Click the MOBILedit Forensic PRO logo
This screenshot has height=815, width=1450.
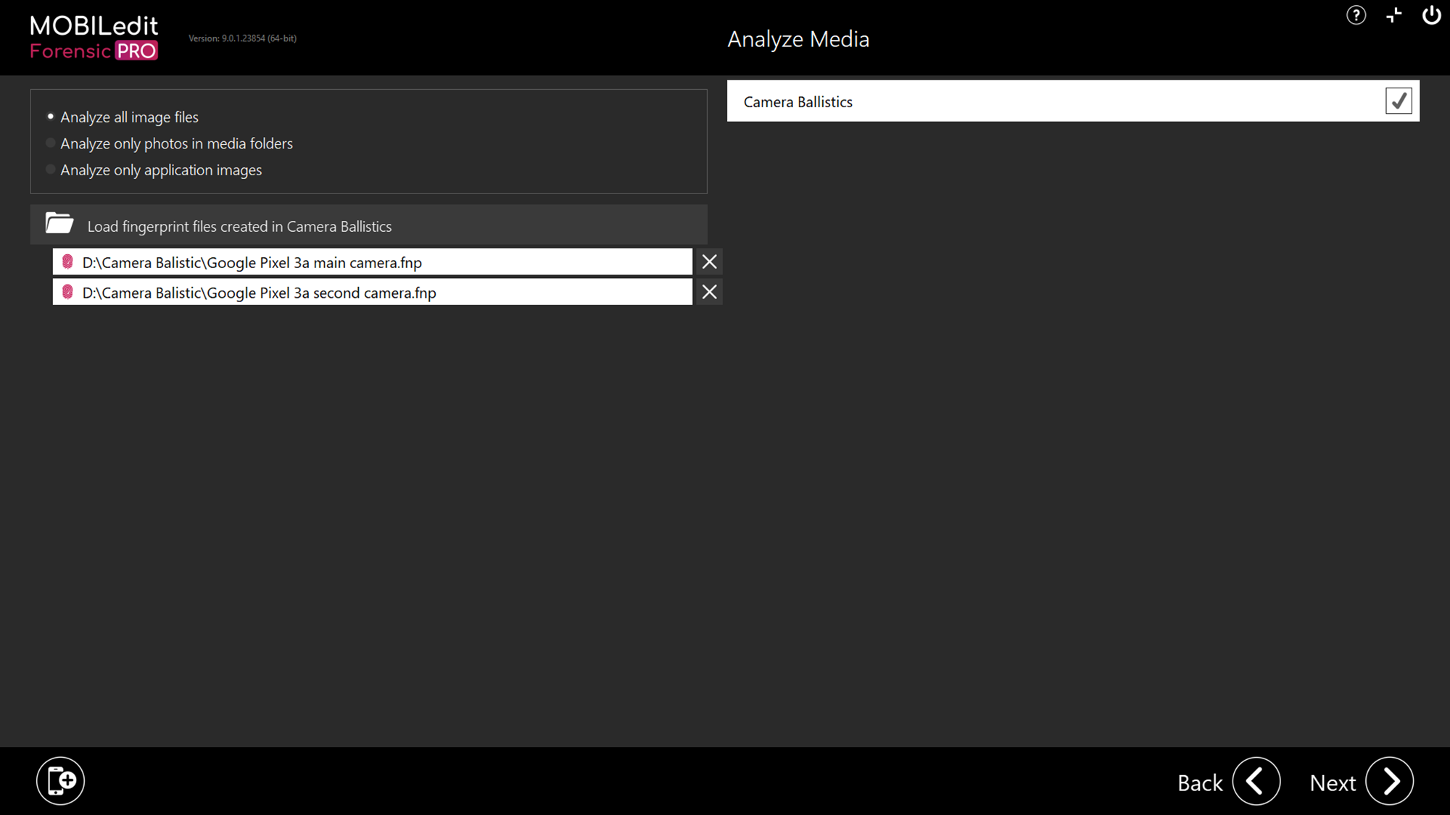pyautogui.click(x=94, y=38)
